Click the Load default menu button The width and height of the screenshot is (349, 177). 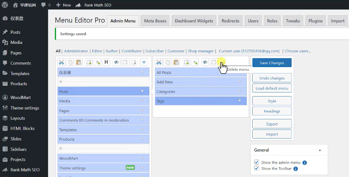[x=272, y=88]
